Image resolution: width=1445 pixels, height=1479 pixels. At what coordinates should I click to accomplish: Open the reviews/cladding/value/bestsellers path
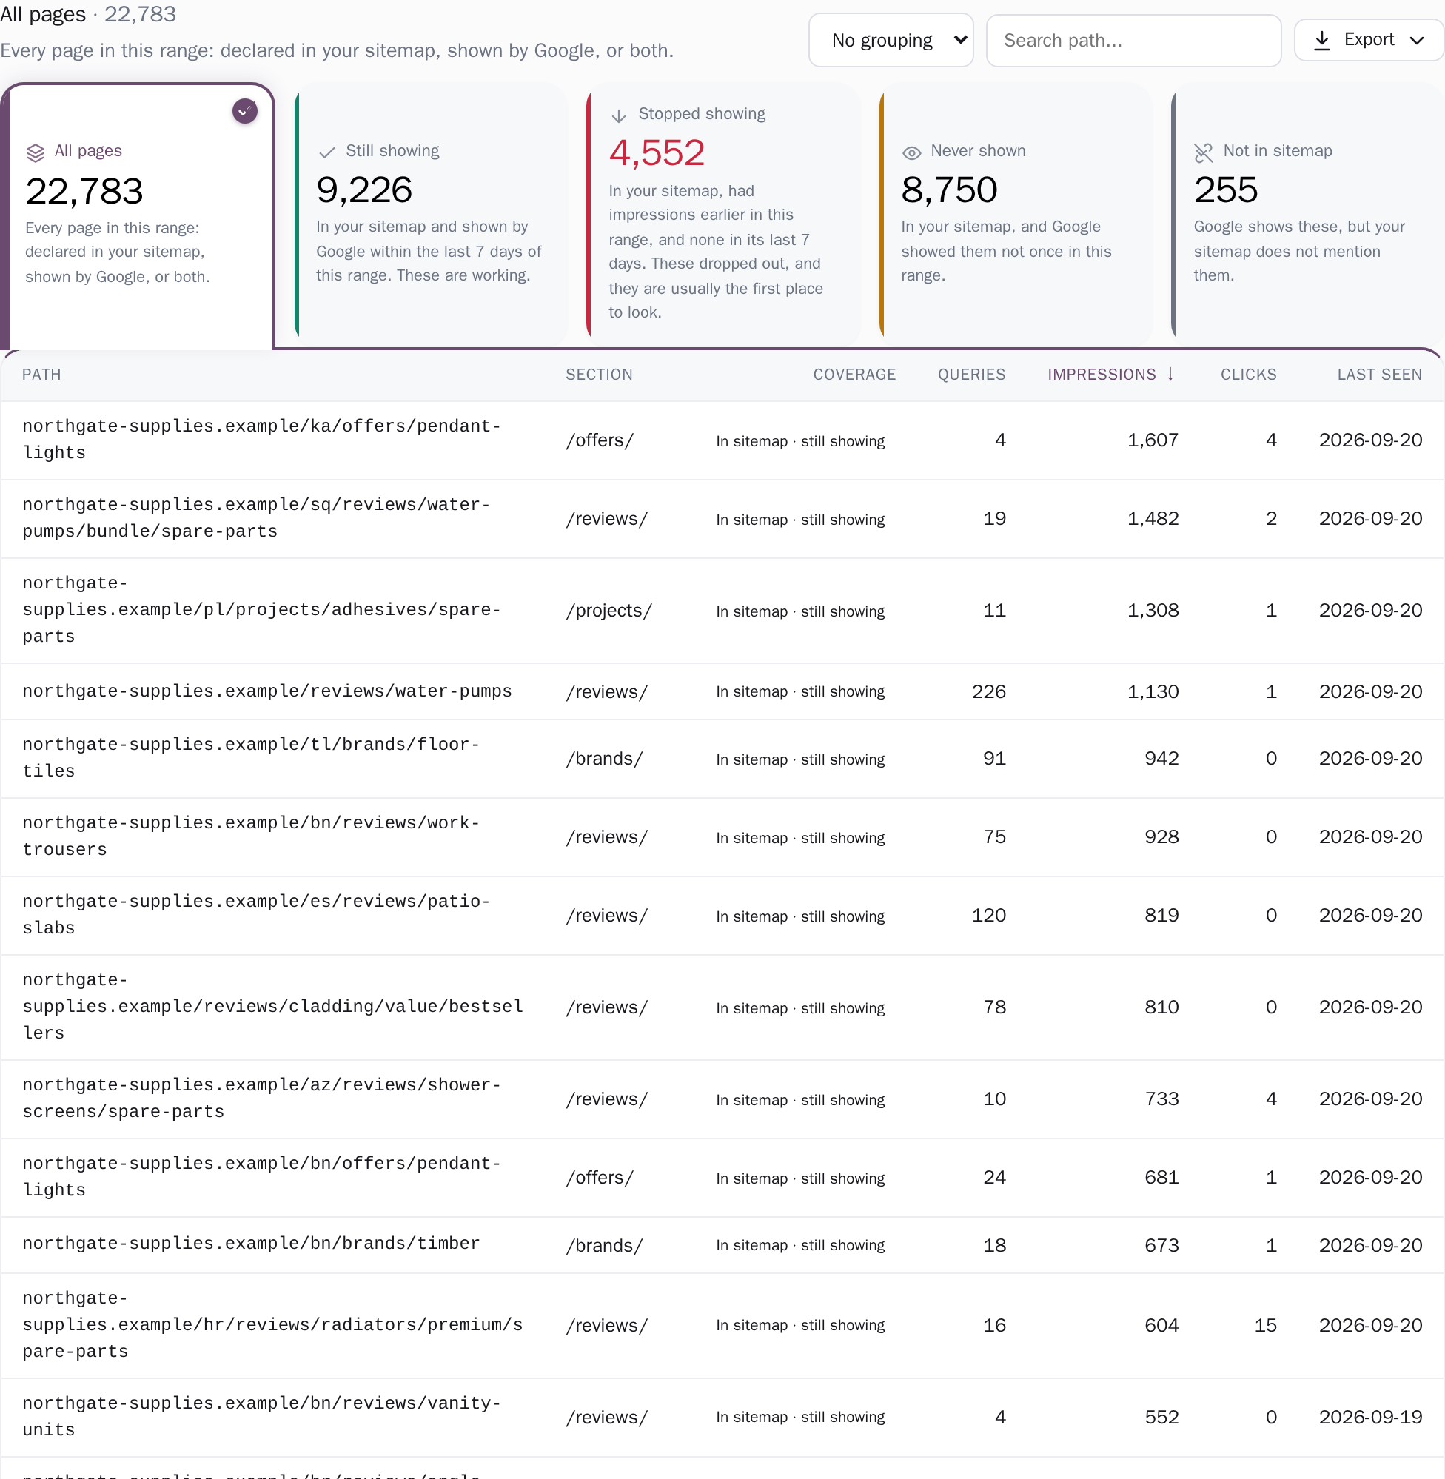(273, 1006)
